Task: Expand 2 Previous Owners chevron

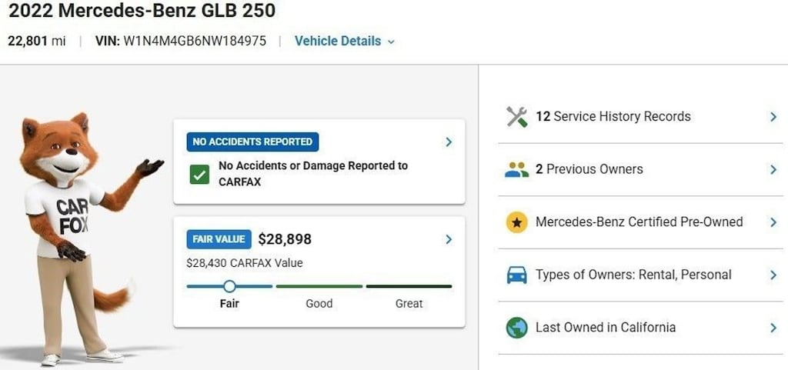Action: coord(773,169)
